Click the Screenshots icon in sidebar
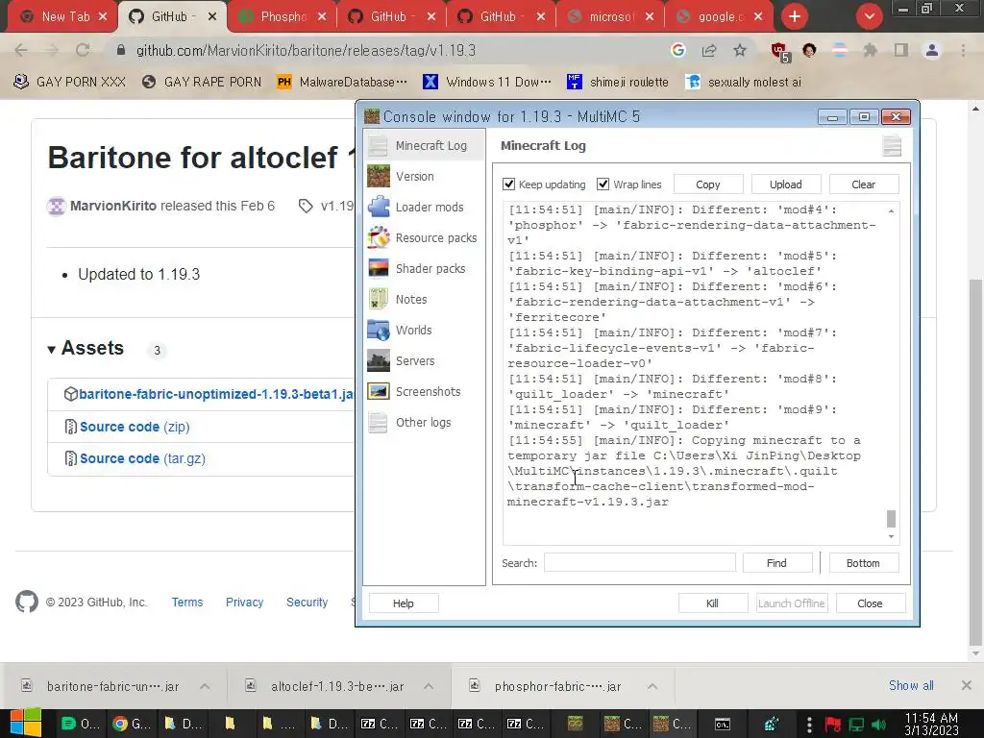This screenshot has height=738, width=984. pyautogui.click(x=379, y=392)
